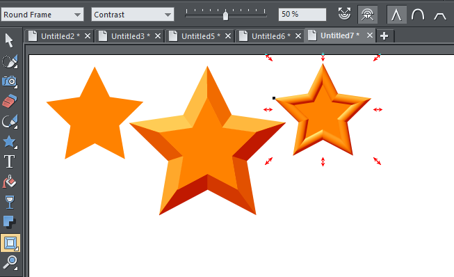Toggle the rounded bevel join style

click(x=418, y=14)
